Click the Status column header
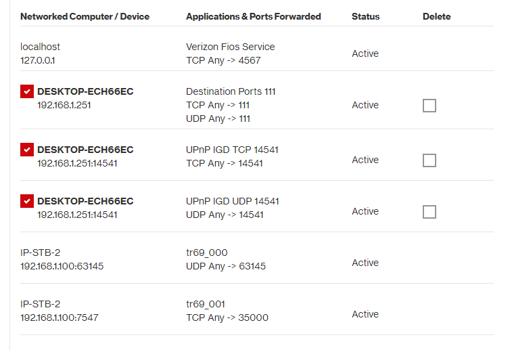 (x=365, y=16)
